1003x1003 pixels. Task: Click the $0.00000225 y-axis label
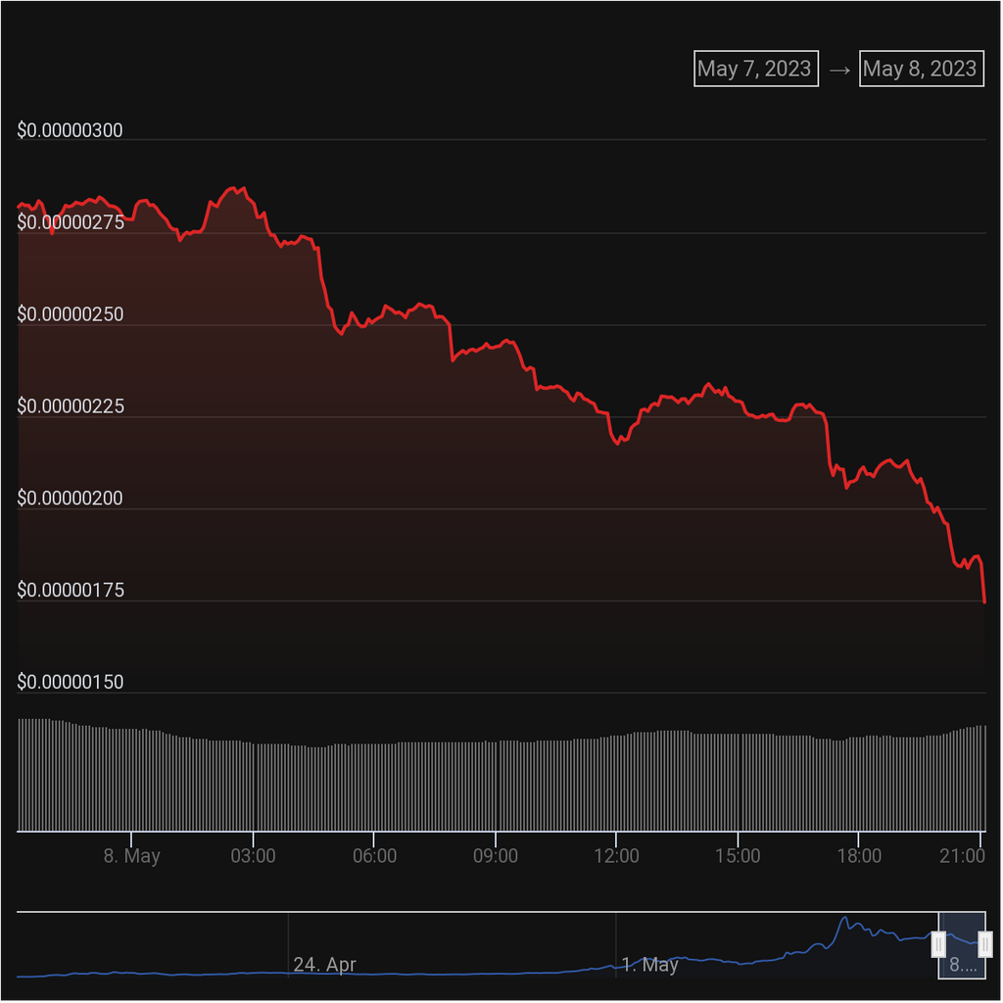pos(71,406)
